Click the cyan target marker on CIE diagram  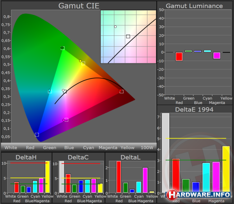point(50,91)
